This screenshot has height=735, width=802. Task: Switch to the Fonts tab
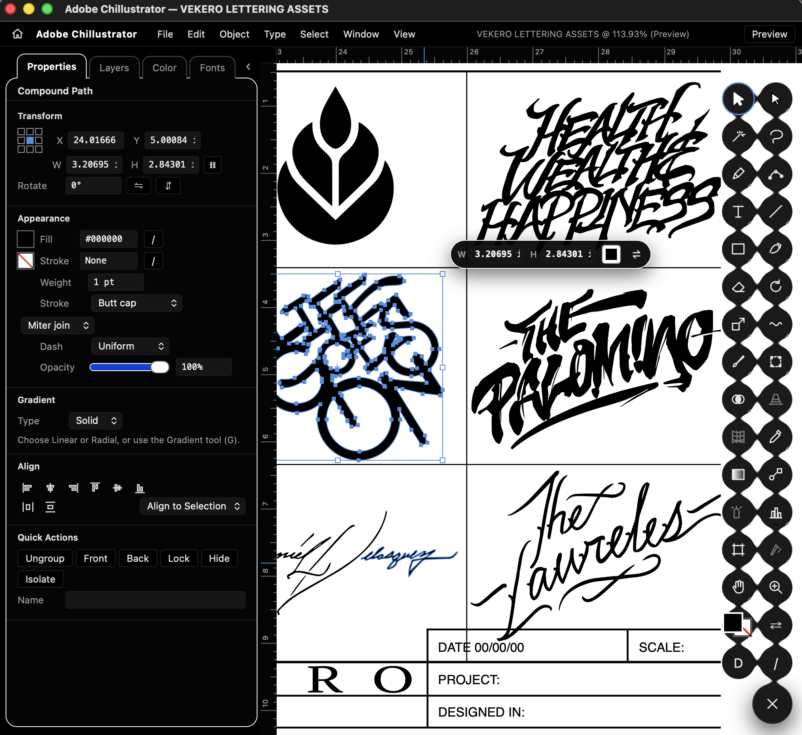212,68
